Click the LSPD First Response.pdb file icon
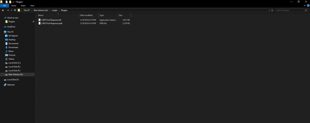Image resolution: width=310 pixels, height=123 pixels. (40, 23)
